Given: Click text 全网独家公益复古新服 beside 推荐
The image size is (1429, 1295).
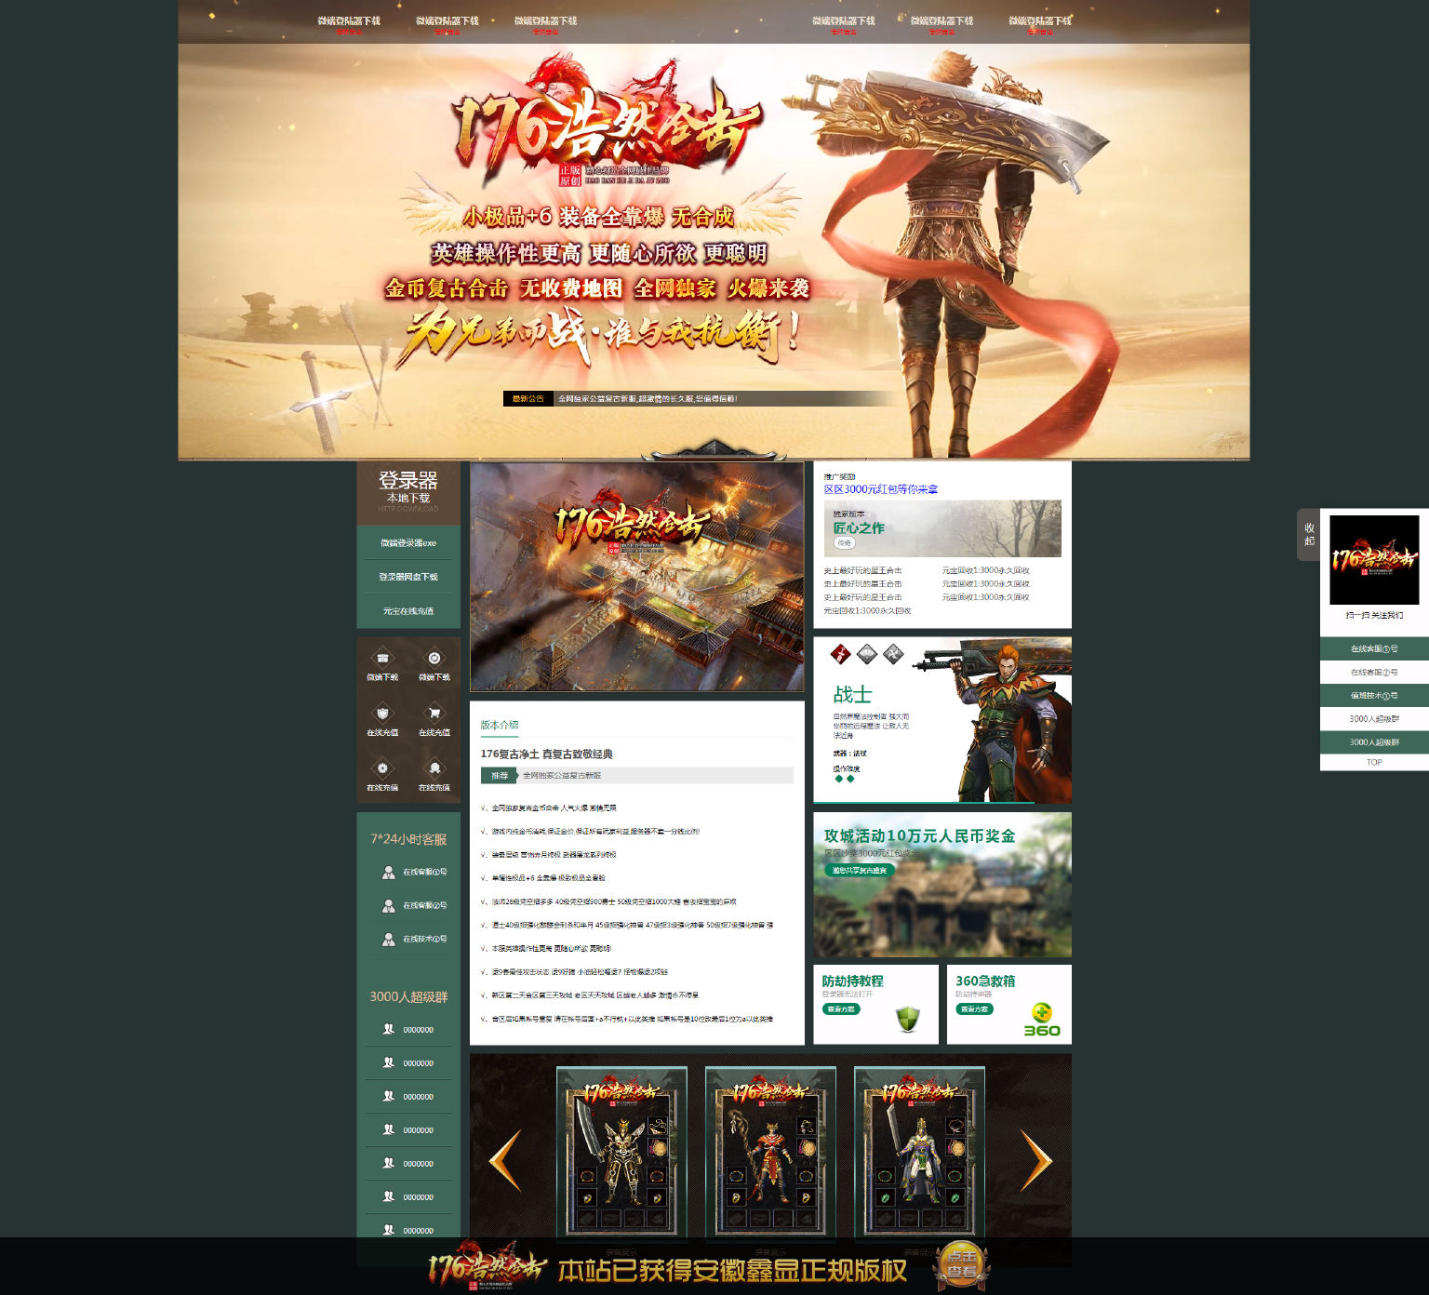Looking at the screenshot, I should tap(562, 775).
